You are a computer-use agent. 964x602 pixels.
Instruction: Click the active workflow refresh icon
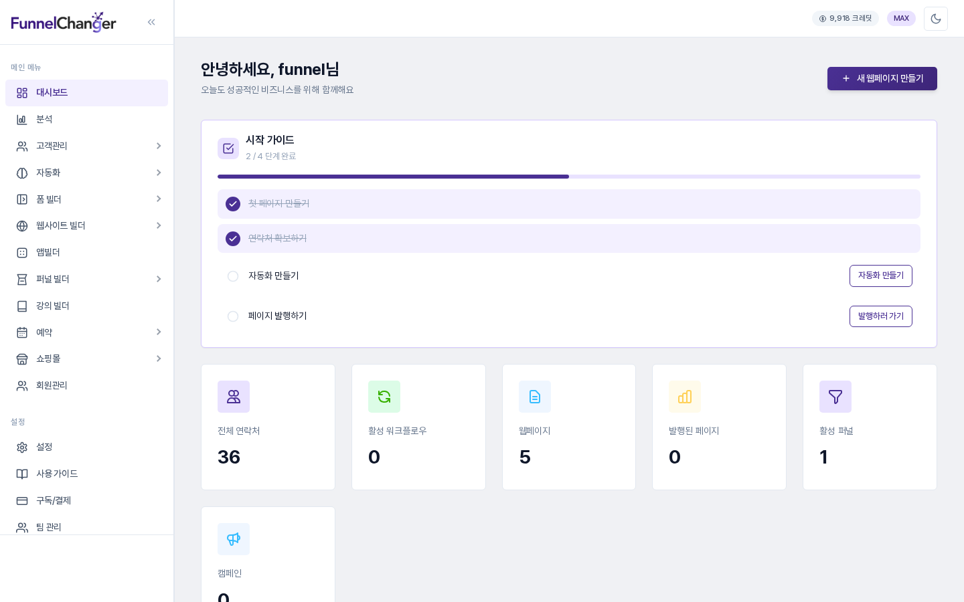[x=384, y=397]
